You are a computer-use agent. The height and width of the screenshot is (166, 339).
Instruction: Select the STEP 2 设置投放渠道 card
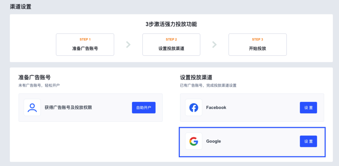pos(171,45)
